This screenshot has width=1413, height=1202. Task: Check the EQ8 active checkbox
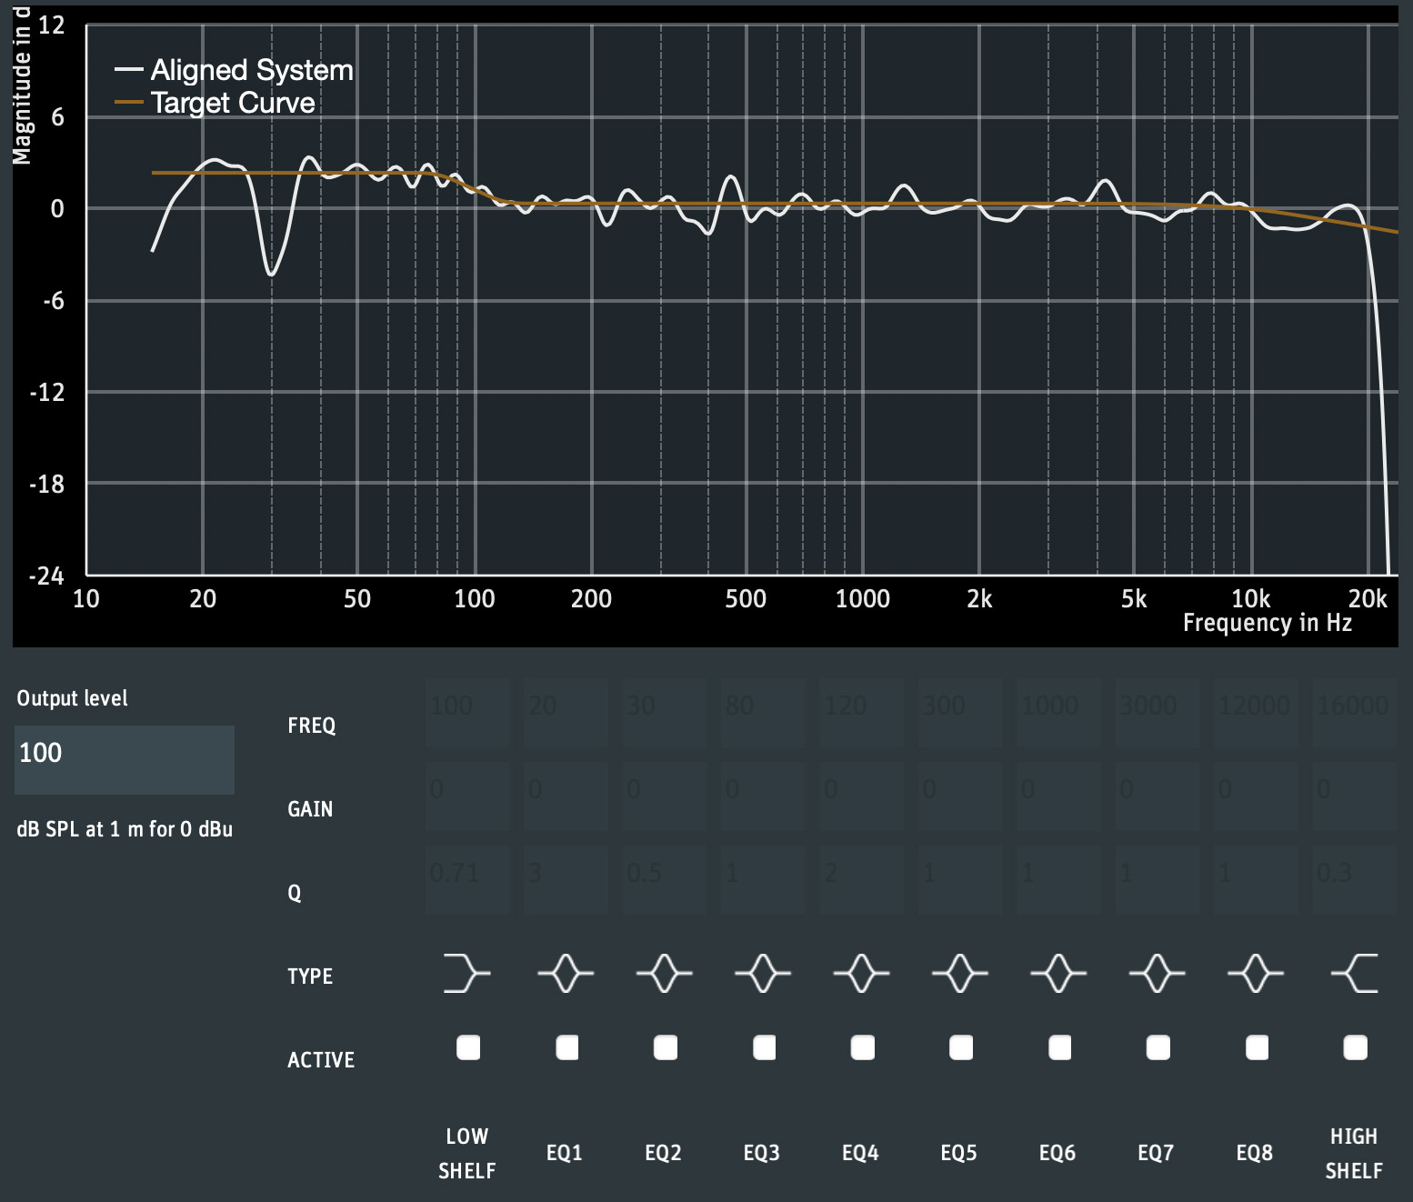[x=1257, y=1047]
